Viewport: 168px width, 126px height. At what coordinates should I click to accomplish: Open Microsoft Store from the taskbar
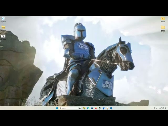[x=92, y=108]
